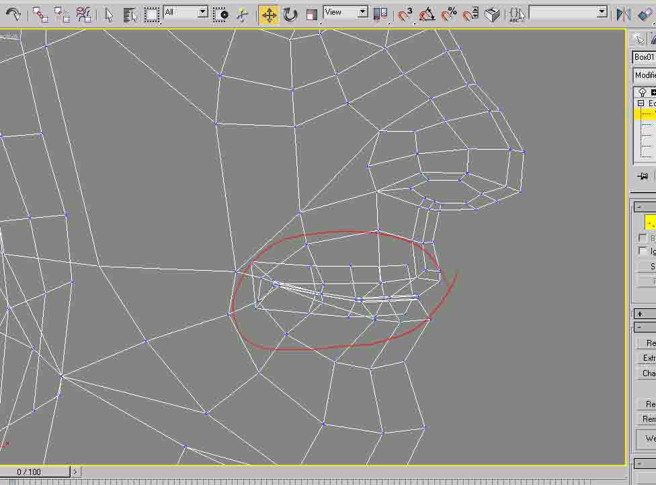Open the reference coordinate system dropdown View
Viewport: 656px width, 485px height.
point(345,13)
